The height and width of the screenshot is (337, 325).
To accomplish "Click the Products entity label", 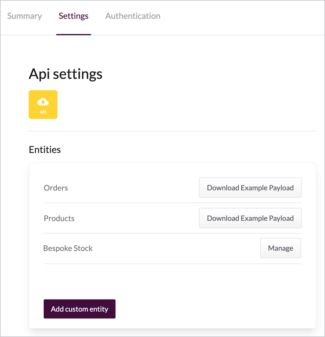I will click(x=59, y=218).
